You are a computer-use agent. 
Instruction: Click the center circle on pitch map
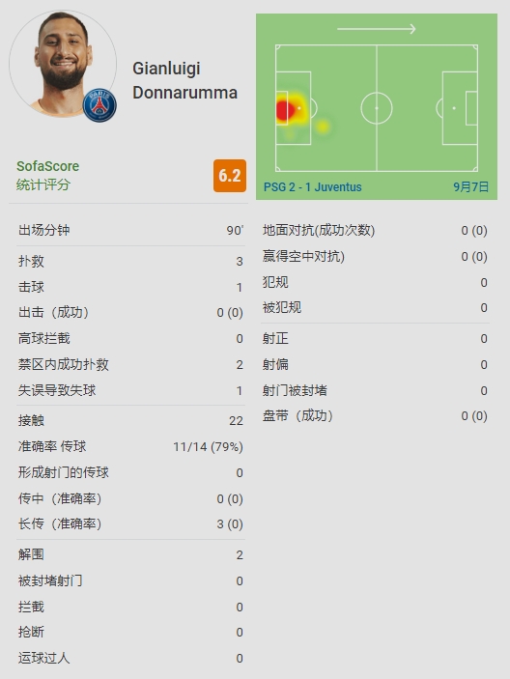coord(377,108)
